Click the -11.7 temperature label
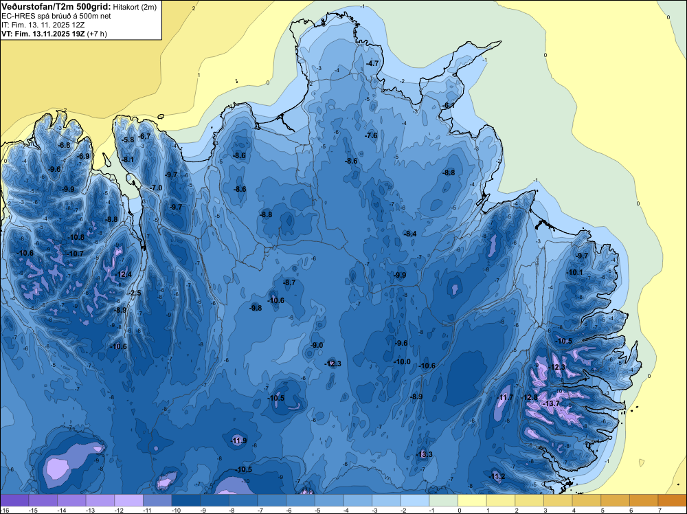 (505, 397)
